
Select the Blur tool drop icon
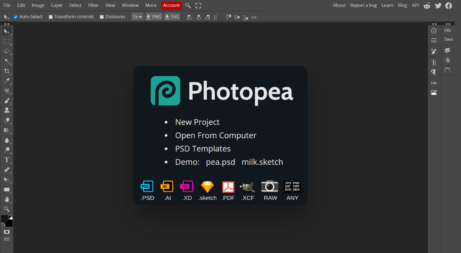[x=6, y=140]
